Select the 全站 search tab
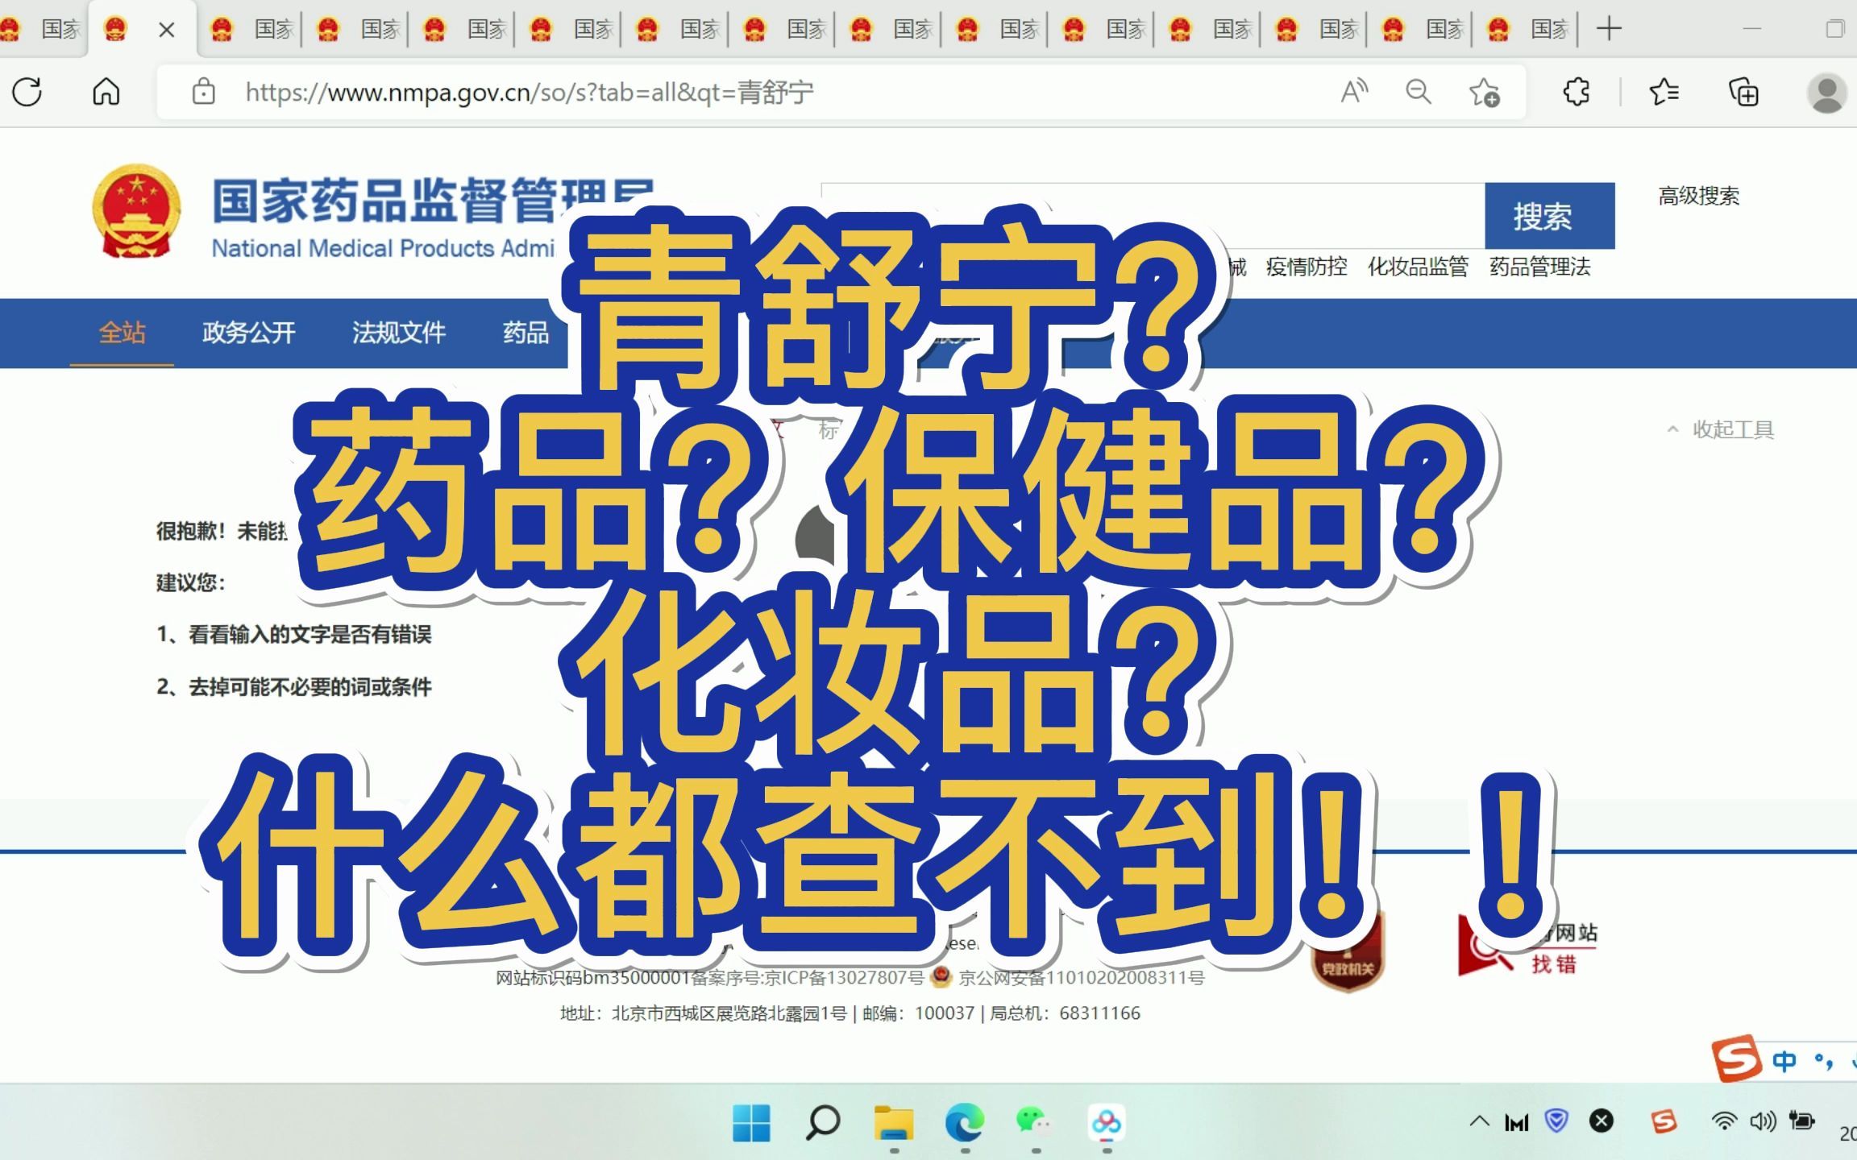The image size is (1857, 1160). point(122,332)
